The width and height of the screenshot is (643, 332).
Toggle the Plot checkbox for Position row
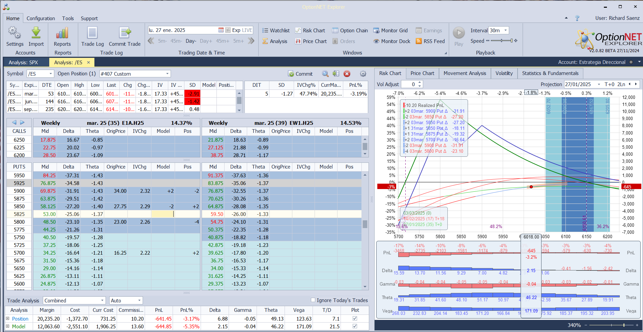click(355, 318)
